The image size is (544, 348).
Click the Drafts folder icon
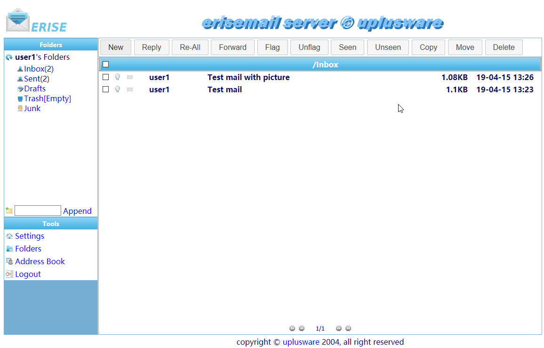[20, 89]
